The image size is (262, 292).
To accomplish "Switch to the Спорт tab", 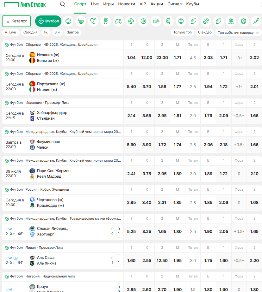I will (x=80, y=4).
